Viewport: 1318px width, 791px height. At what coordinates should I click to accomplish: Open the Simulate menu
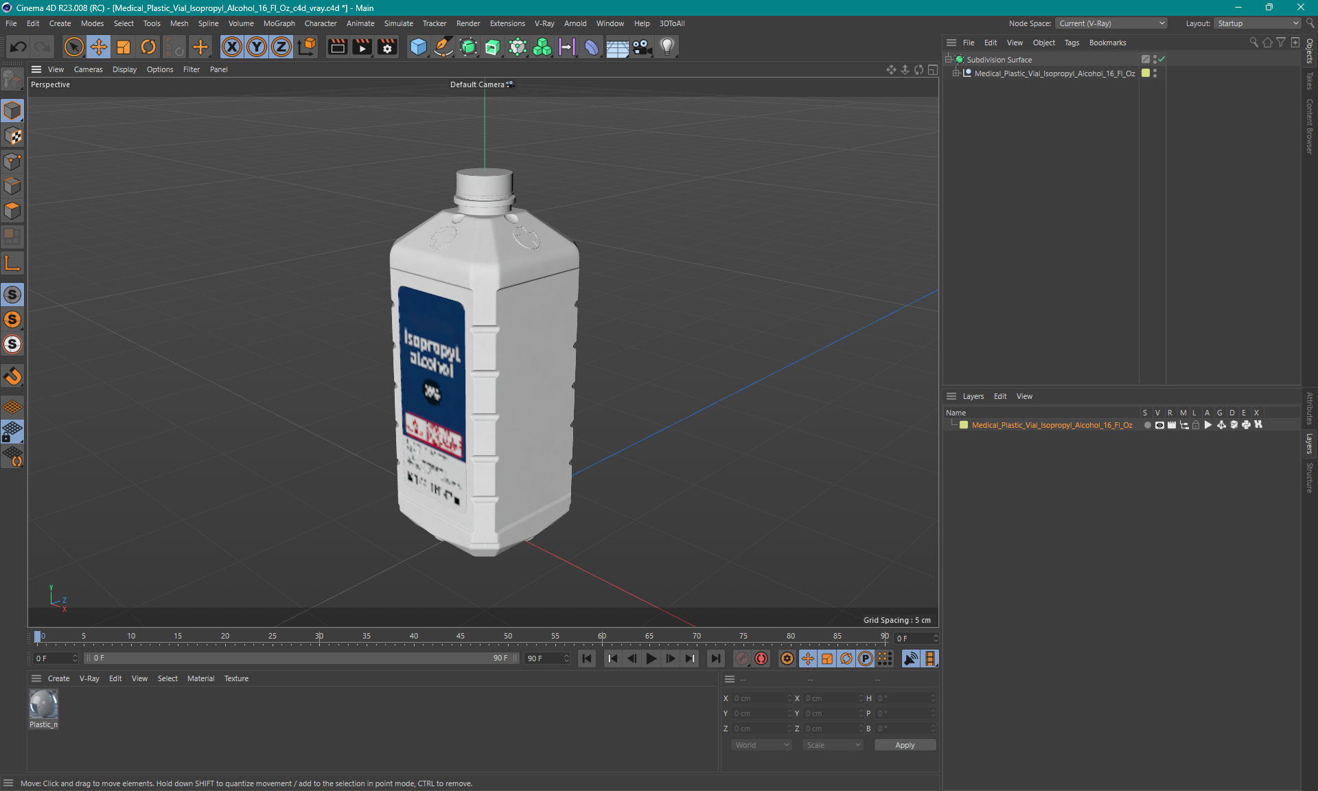[398, 23]
